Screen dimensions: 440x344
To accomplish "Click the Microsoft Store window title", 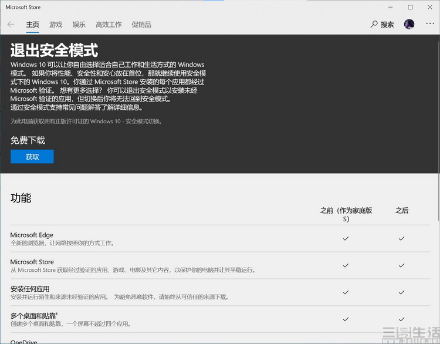I will click(x=23, y=7).
